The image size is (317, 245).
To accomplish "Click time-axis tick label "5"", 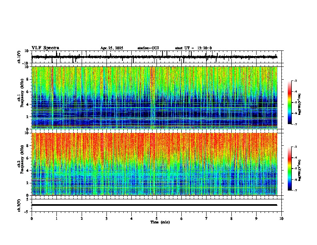I will point(156,219).
